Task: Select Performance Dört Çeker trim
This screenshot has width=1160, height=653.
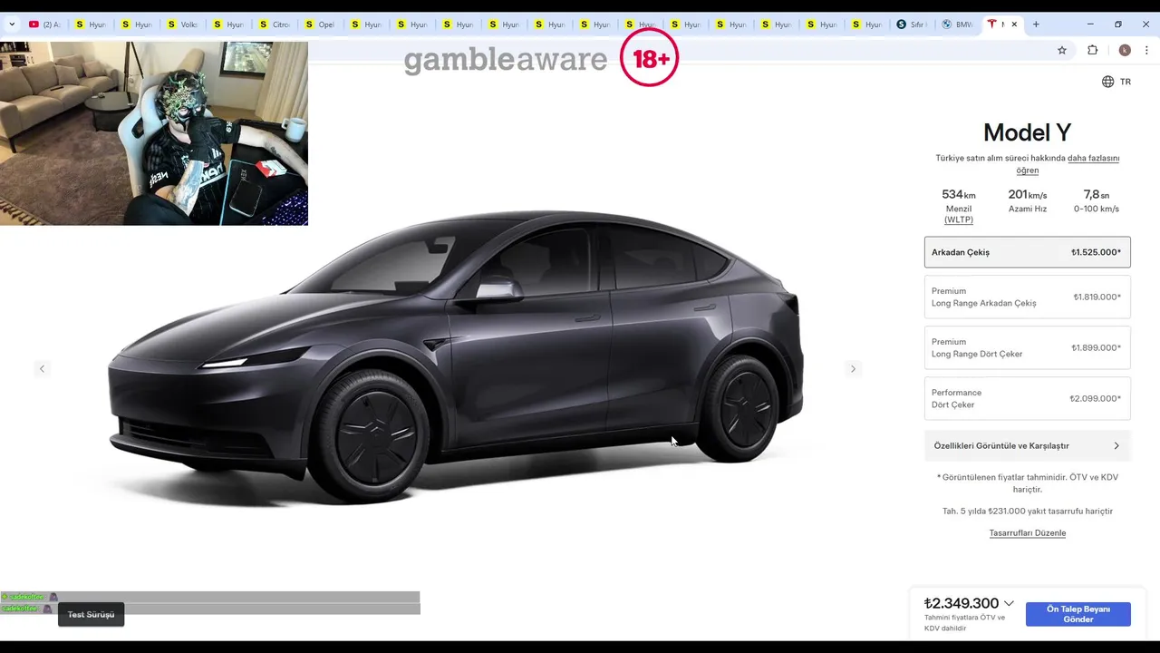Action: 1028,398
